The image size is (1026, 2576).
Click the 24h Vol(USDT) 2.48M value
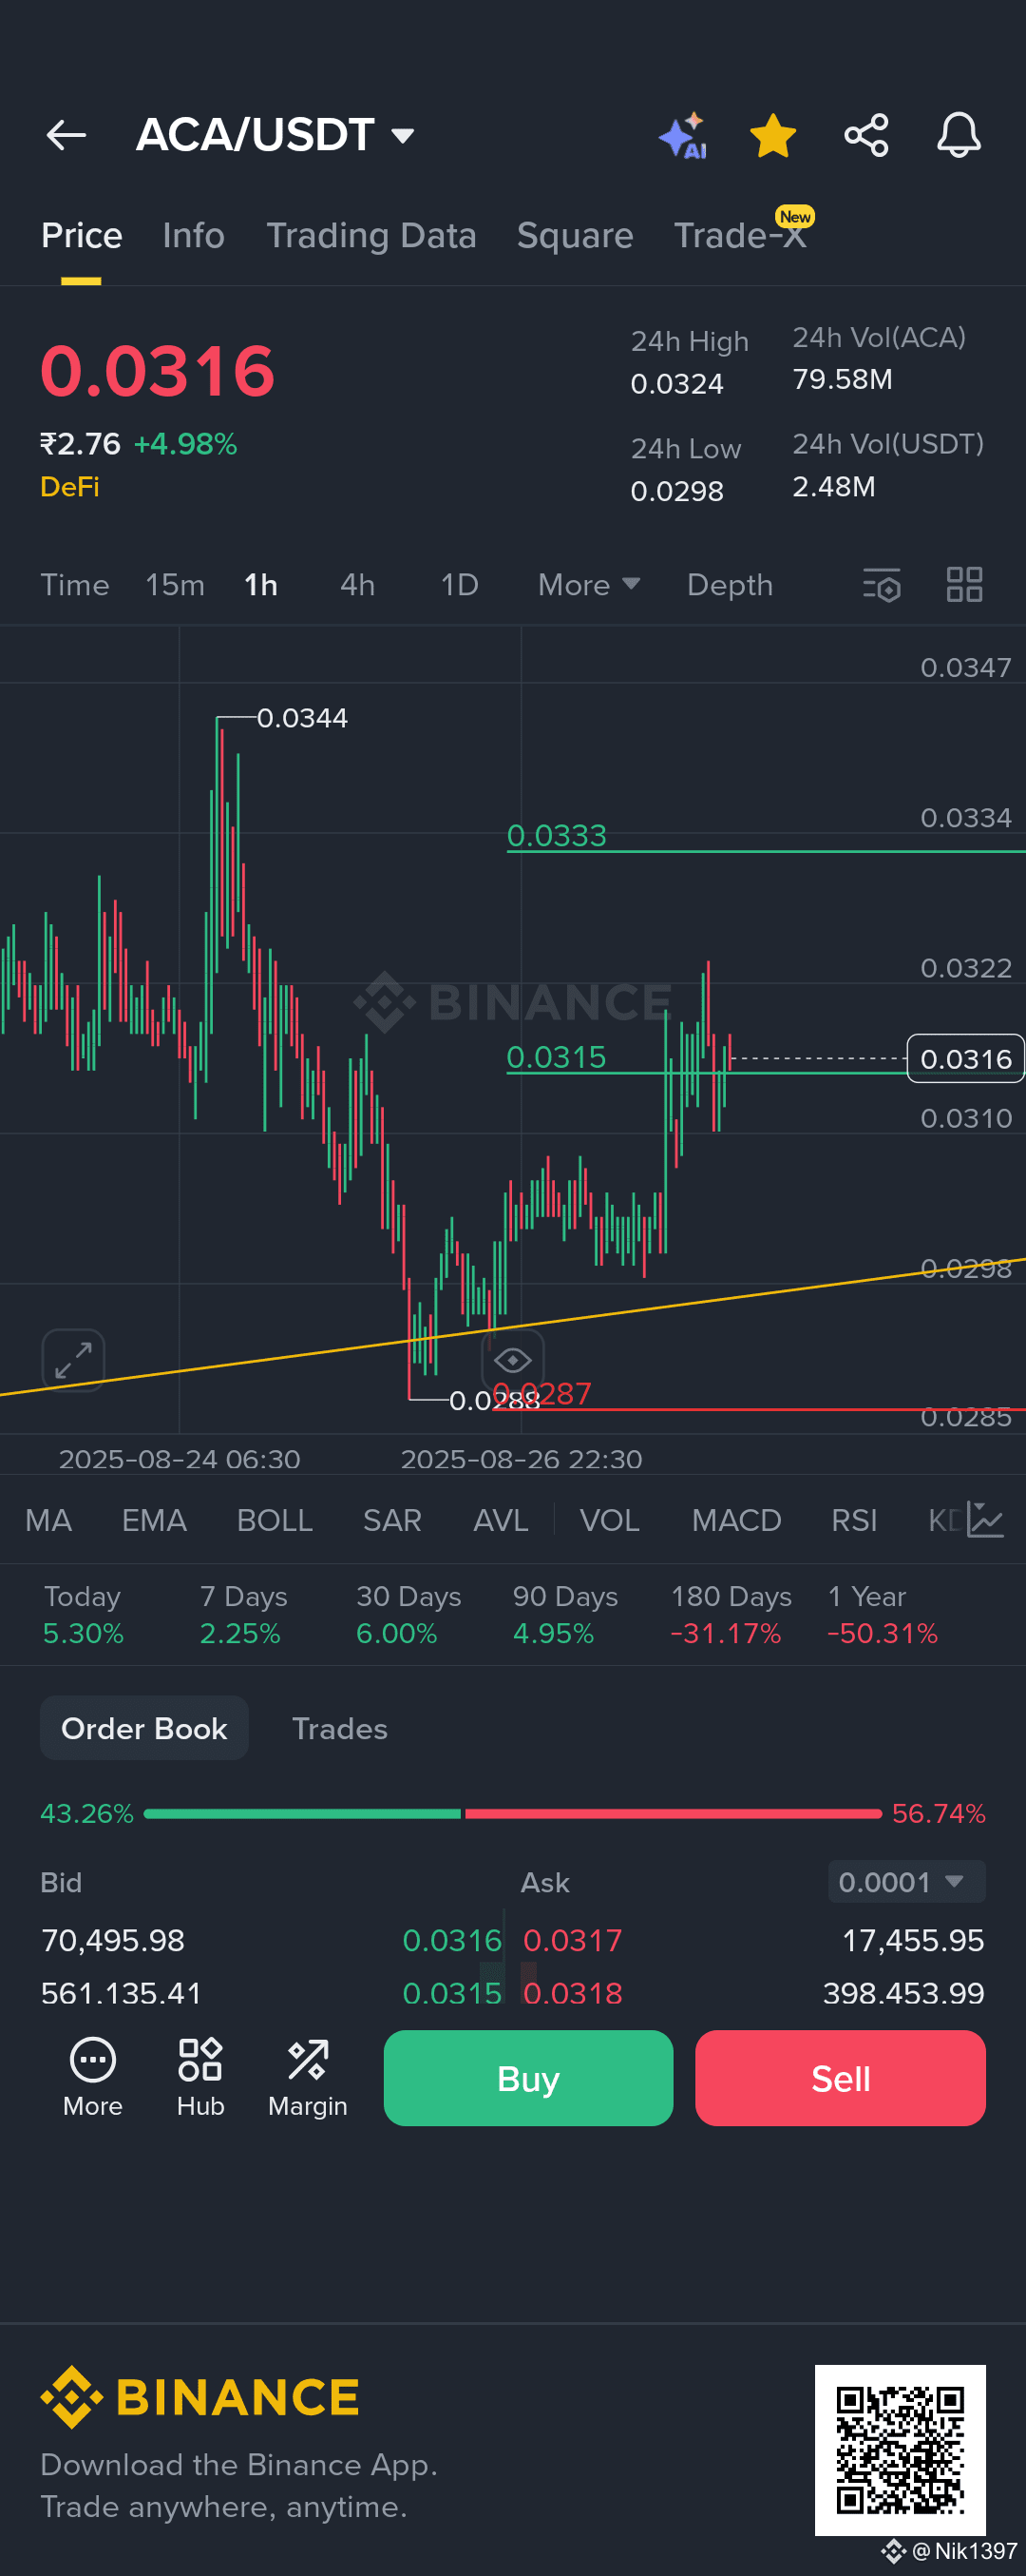(833, 487)
